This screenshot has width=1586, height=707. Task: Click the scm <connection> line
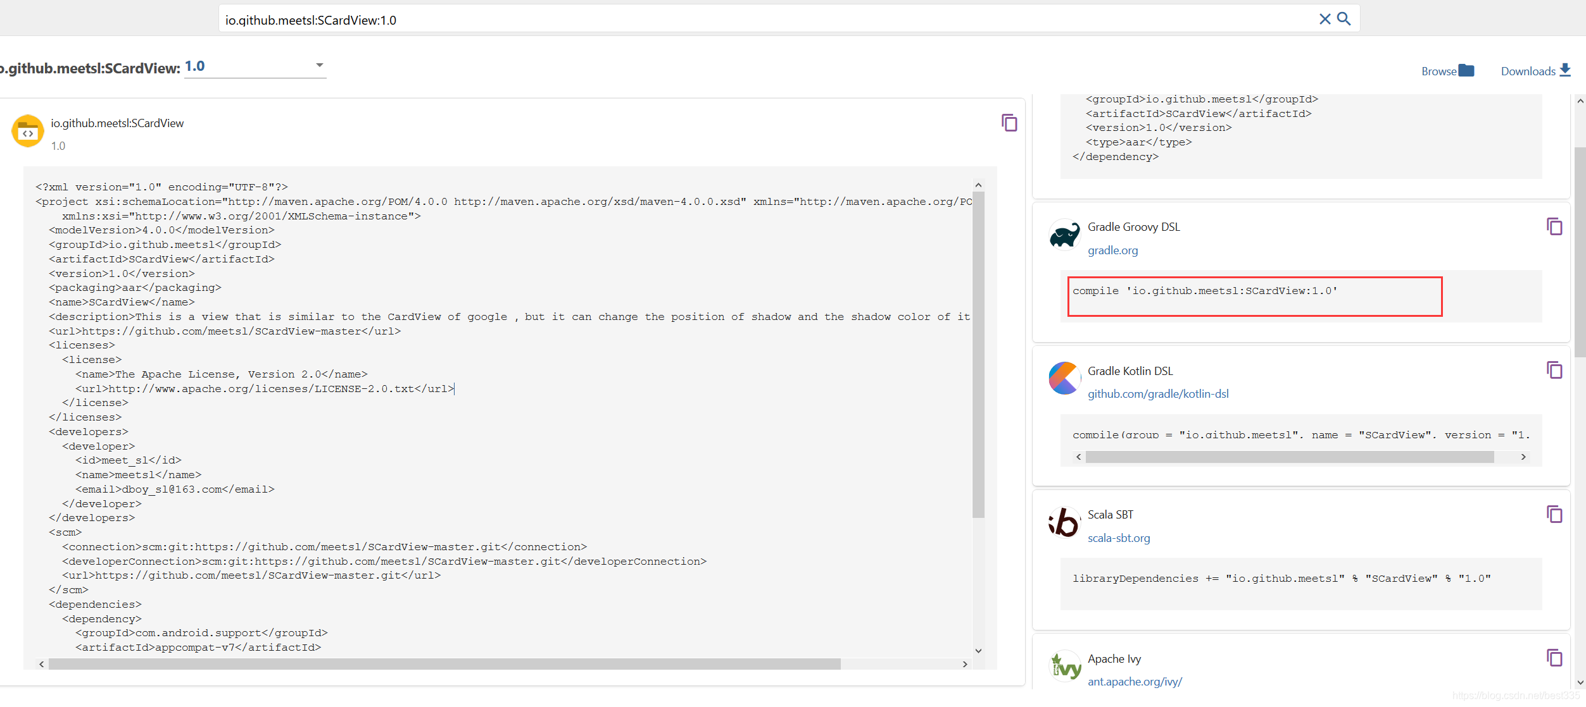(x=324, y=547)
